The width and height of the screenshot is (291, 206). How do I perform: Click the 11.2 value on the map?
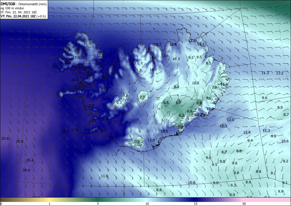pyautogui.click(x=280, y=73)
